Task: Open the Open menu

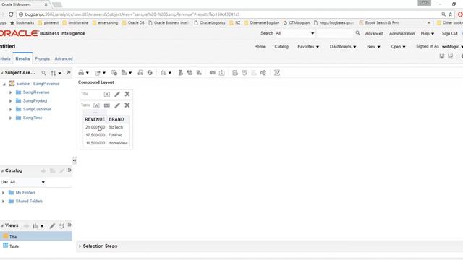Action: point(399,46)
